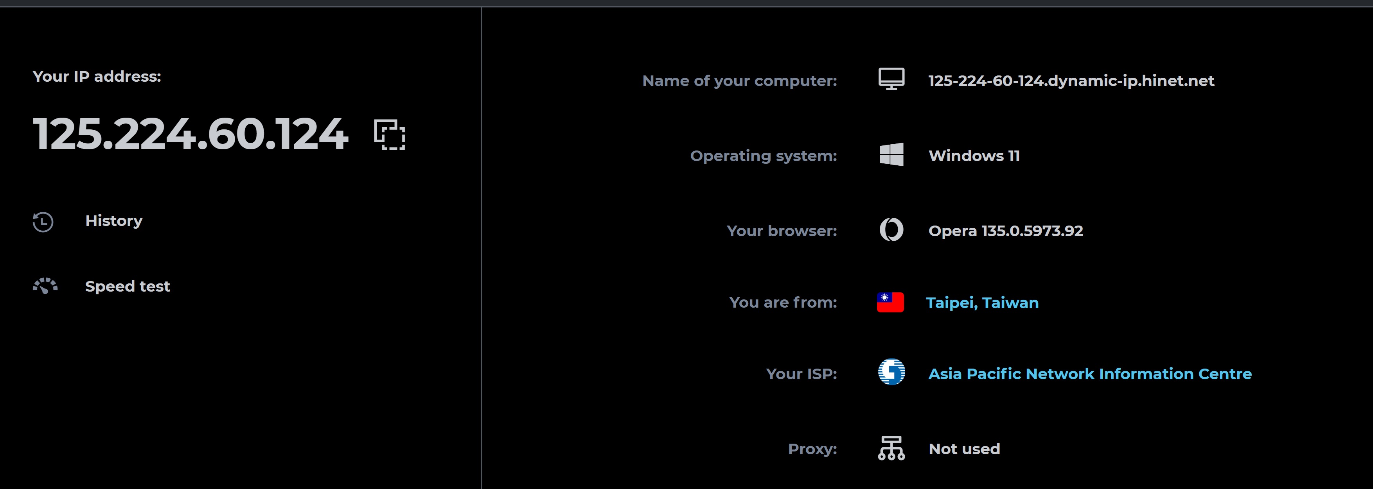Click the computer monitor icon
1373x489 pixels.
[891, 79]
